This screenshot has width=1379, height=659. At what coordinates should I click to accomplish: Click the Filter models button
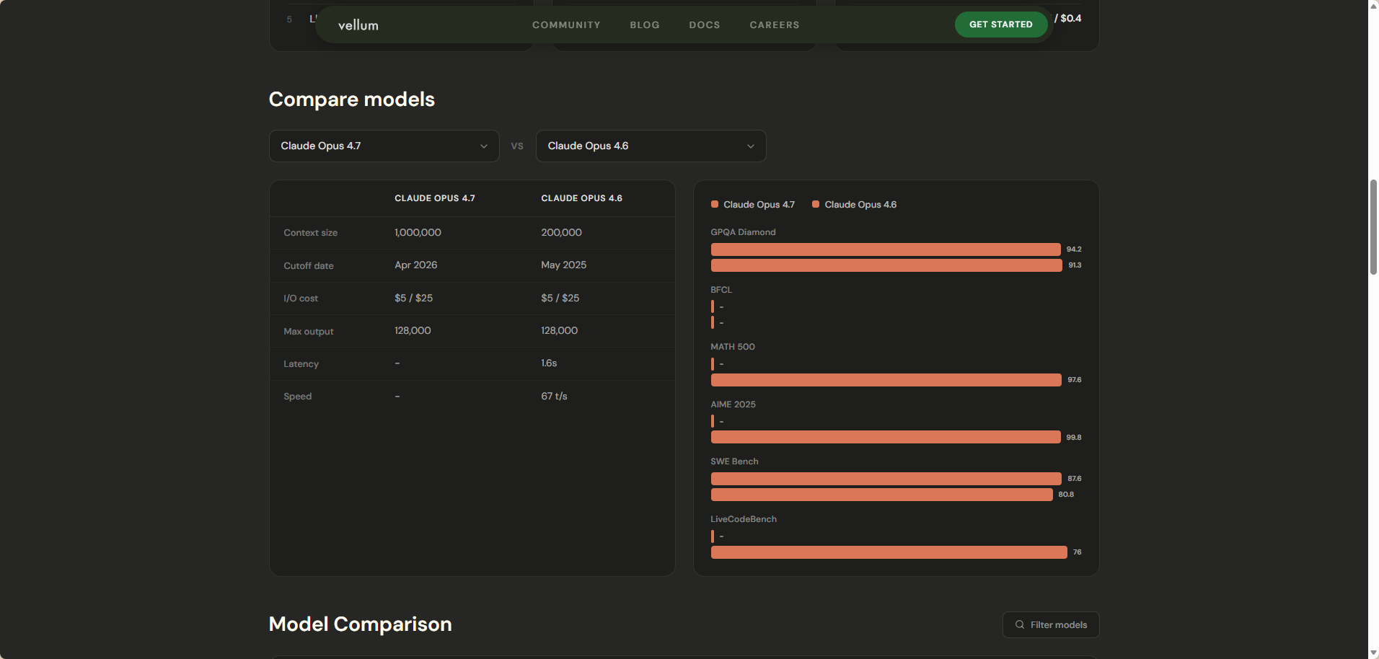tap(1051, 625)
